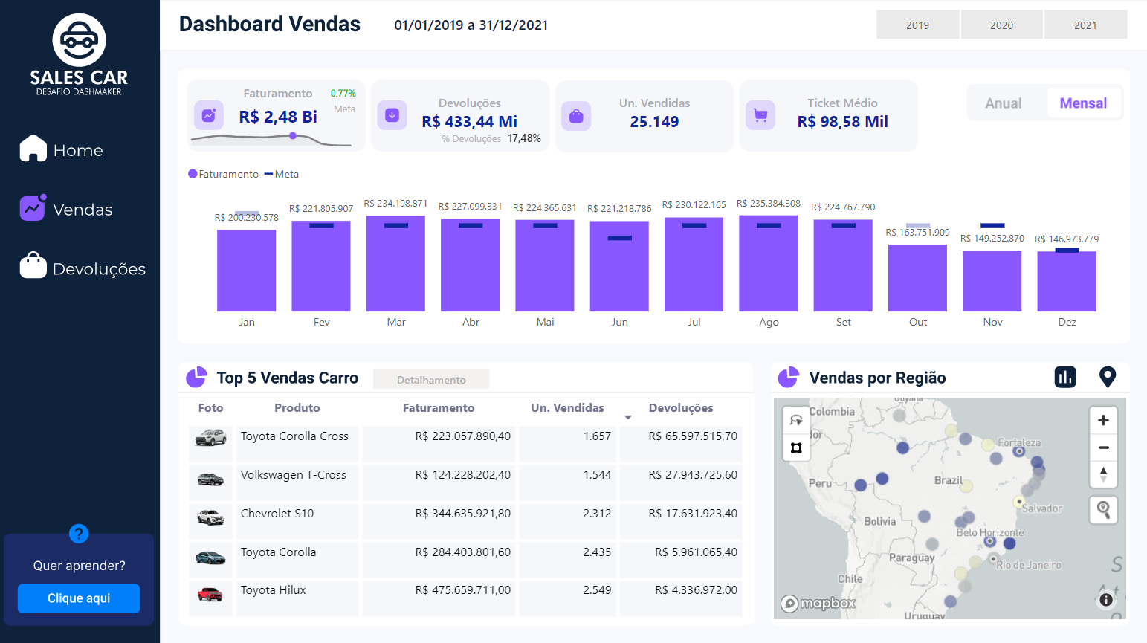Click the Rio de Janeiro map point

[992, 558]
